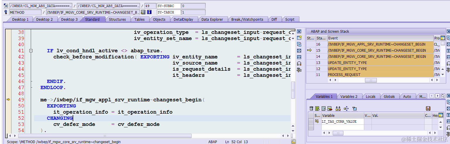
Task: Select the empty second row selector in Variables
Action: [311, 127]
